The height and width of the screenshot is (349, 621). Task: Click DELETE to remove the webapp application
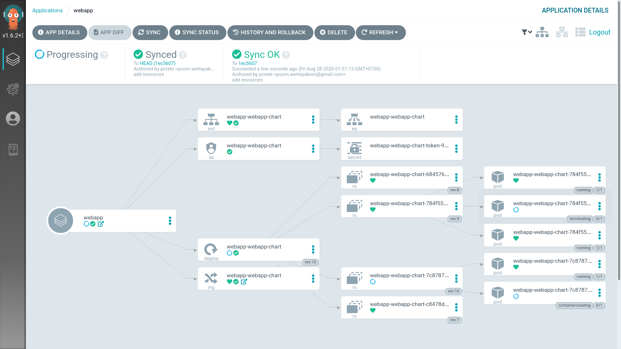334,32
